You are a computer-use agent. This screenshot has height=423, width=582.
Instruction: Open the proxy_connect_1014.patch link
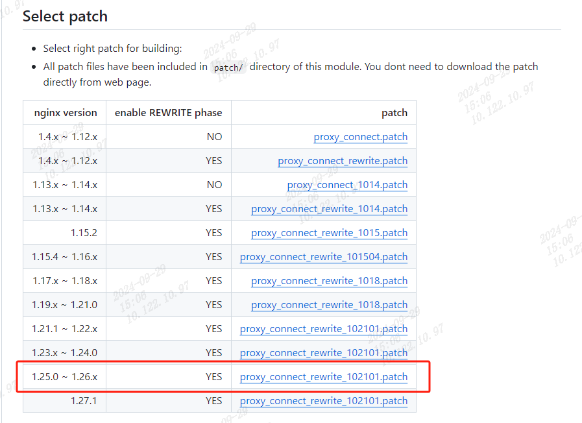347,185
